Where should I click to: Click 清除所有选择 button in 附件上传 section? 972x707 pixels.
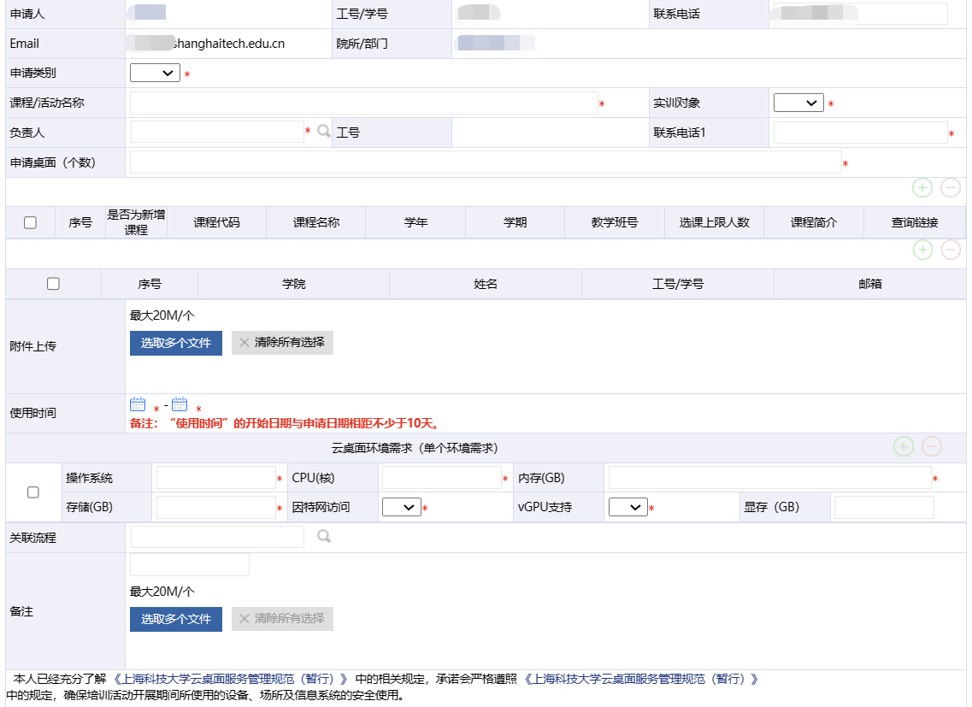282,343
